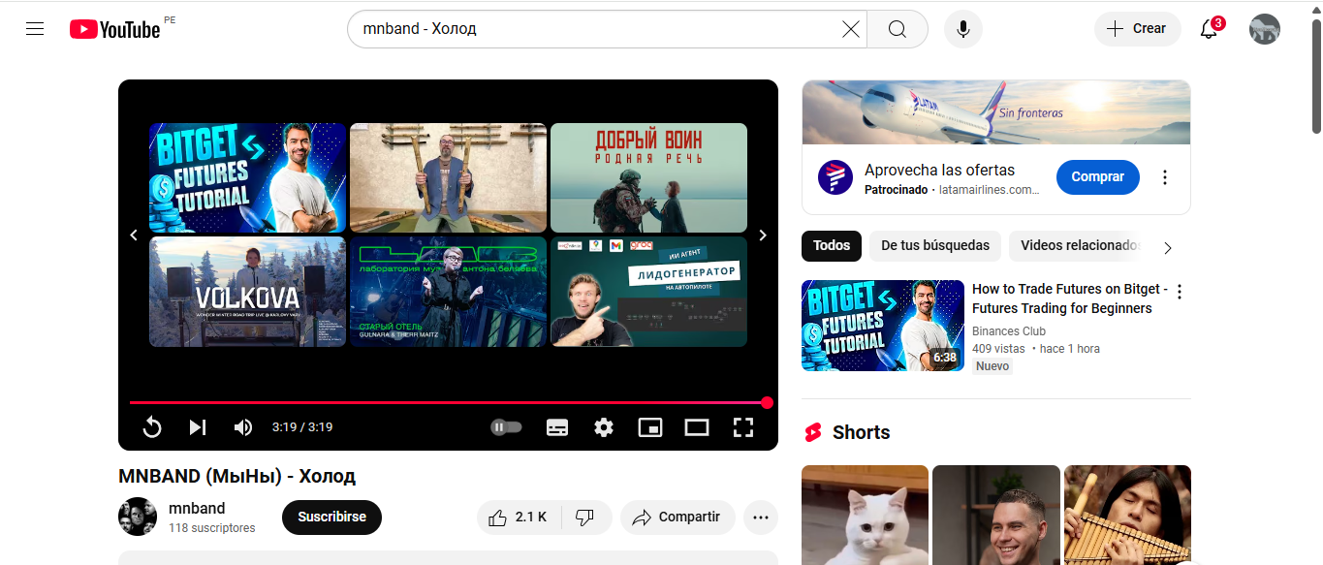Open the white cat Short
1323x565 pixels.
point(865,515)
